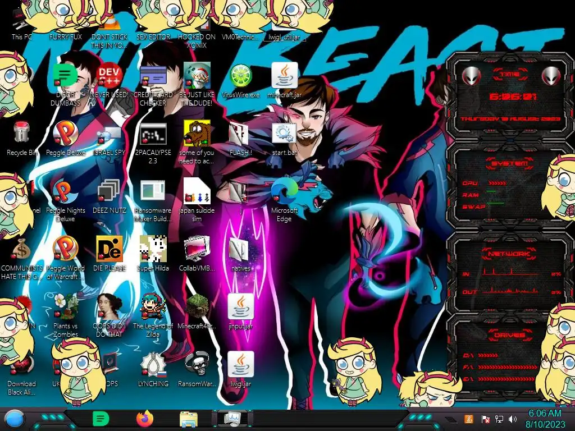Select the jinput.jar file
Screen dimensions: 575x431
click(240, 306)
